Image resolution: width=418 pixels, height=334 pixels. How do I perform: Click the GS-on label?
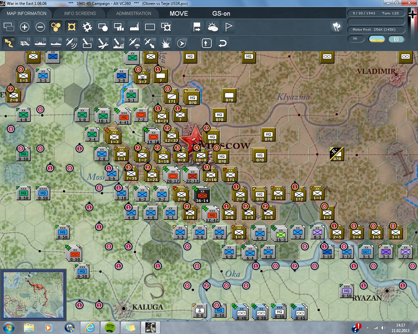tap(221, 13)
